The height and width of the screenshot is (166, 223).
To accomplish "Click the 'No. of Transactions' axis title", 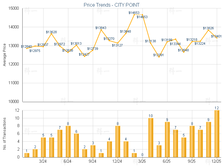I will 5,133.
